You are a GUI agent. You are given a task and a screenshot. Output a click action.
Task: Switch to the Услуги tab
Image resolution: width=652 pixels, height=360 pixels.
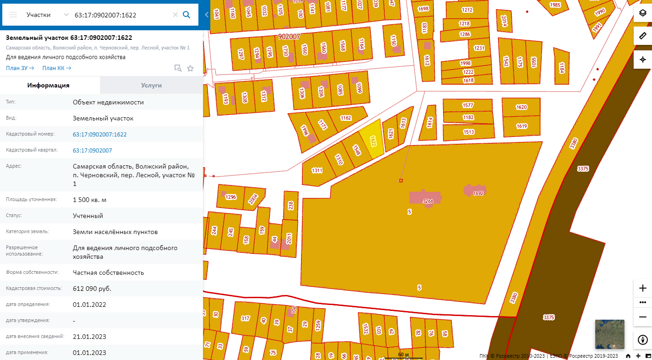click(151, 85)
